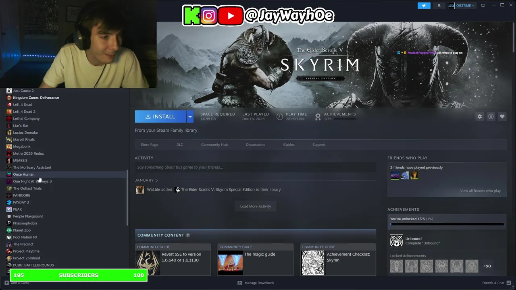Select PANICORE in game list

coord(21,195)
